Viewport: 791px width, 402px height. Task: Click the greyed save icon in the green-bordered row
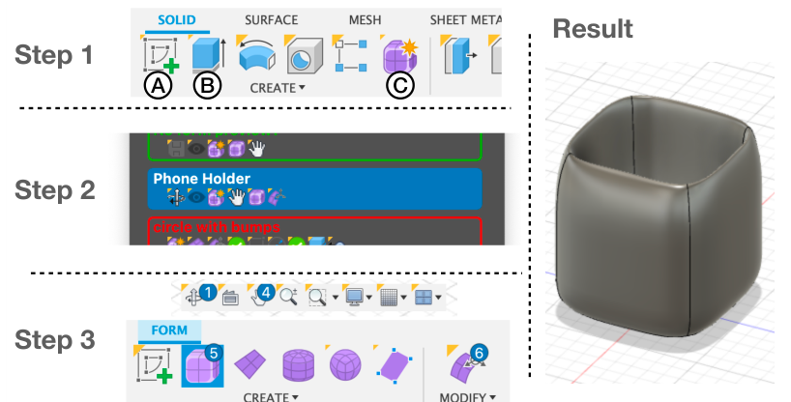click(x=176, y=149)
